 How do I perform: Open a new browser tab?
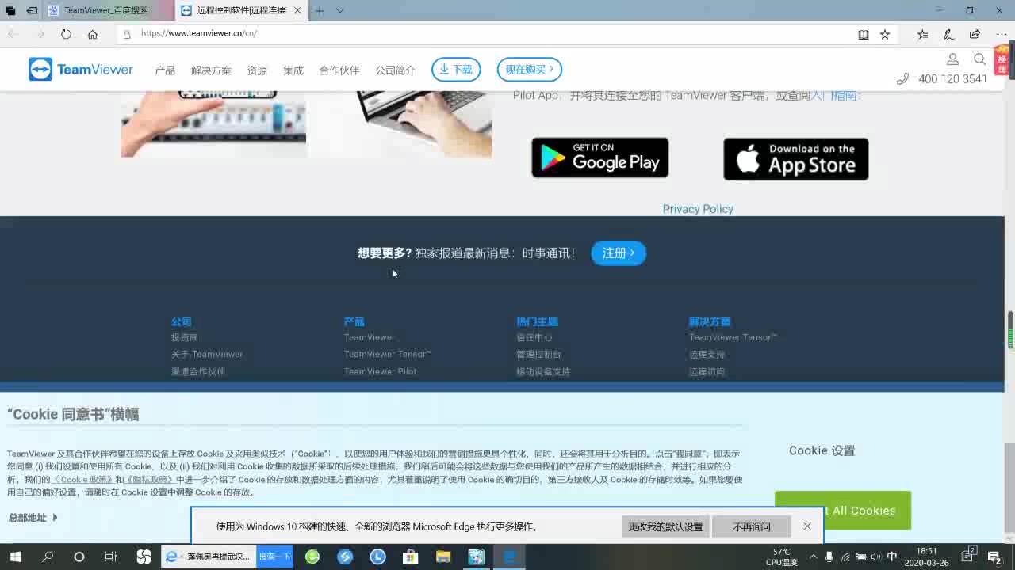coord(319,10)
